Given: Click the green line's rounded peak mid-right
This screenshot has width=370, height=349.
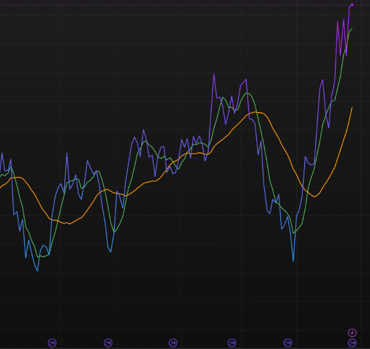Looking at the screenshot, I should [x=247, y=93].
